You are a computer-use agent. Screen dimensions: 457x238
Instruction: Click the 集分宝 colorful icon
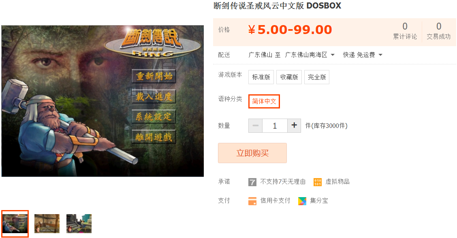[x=302, y=201]
